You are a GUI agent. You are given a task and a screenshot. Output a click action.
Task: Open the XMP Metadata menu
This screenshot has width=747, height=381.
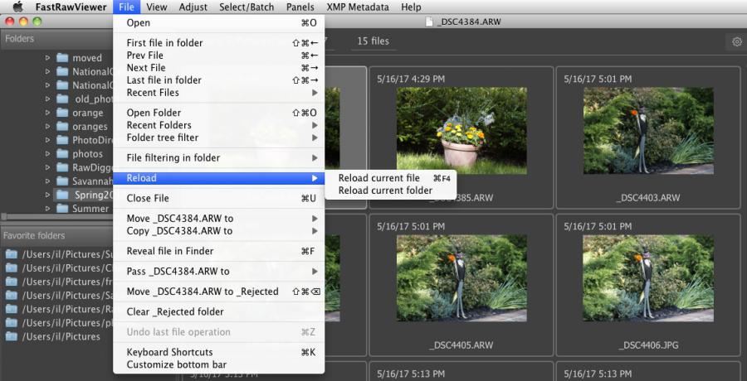tap(357, 7)
